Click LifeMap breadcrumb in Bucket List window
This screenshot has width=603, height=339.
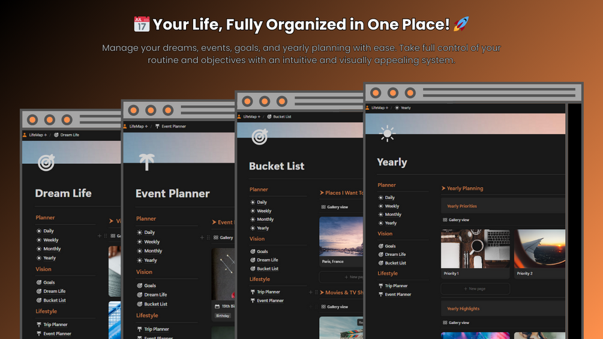click(x=251, y=116)
